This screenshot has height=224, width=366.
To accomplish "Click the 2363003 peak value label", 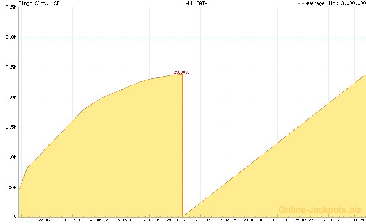I will point(181,72).
